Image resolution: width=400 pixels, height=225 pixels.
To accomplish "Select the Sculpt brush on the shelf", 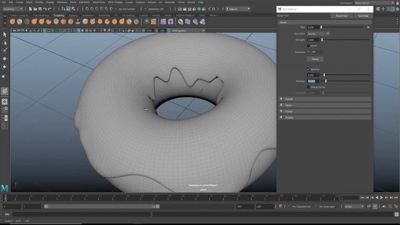I will click(x=12, y=22).
